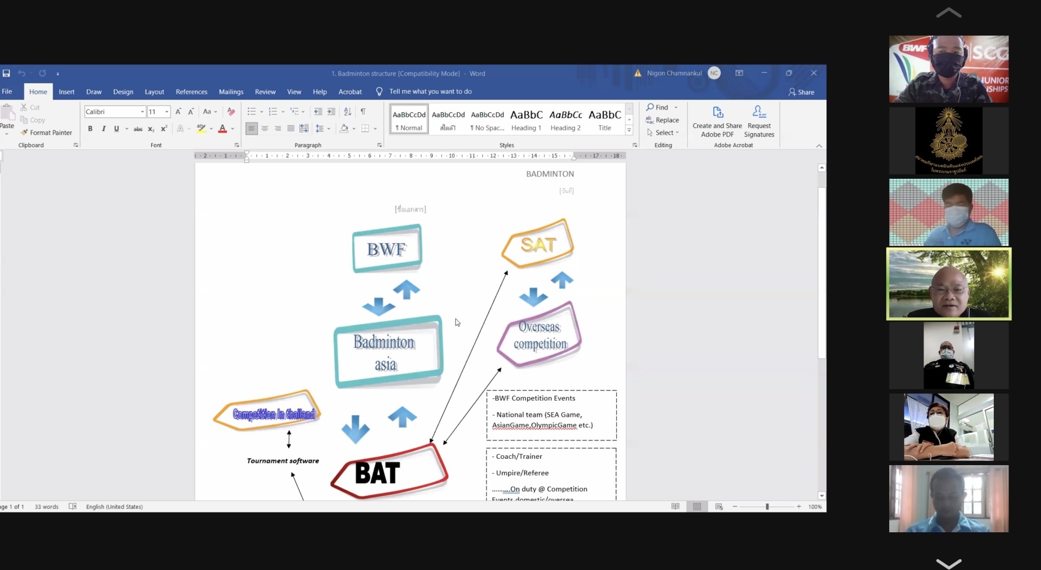Toggle Subscript formatting
1041x570 pixels.
(151, 128)
